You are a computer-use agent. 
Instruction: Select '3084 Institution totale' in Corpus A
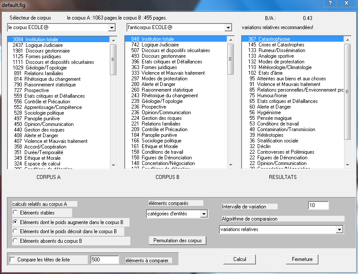pyautogui.click(x=59, y=39)
